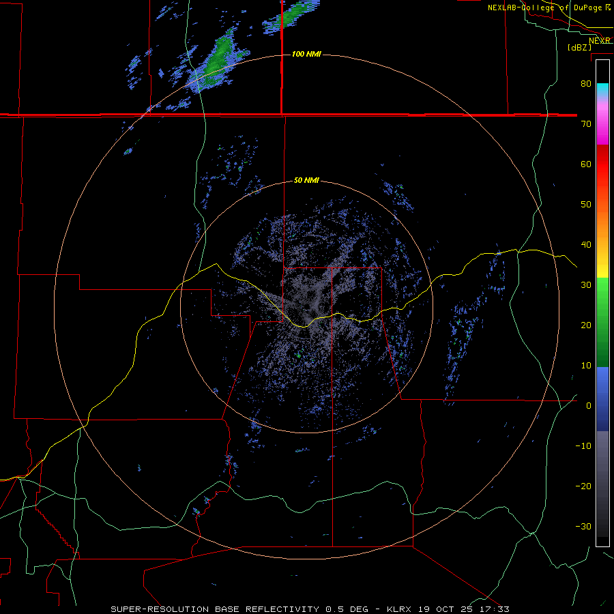Click the 10 value on the dBZ scale
The height and width of the screenshot is (614, 614).
586,366
